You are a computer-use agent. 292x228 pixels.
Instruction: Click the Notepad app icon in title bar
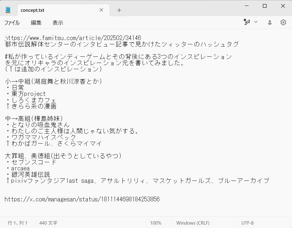click(x=8, y=10)
